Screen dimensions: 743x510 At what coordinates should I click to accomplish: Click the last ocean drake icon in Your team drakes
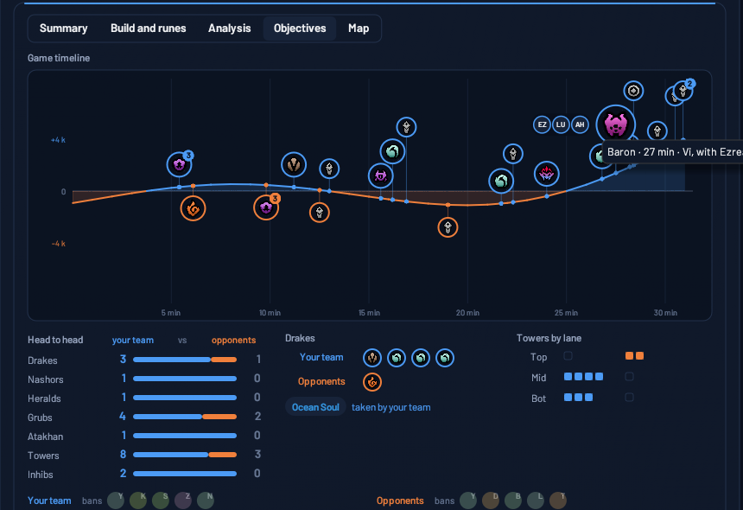[445, 358]
